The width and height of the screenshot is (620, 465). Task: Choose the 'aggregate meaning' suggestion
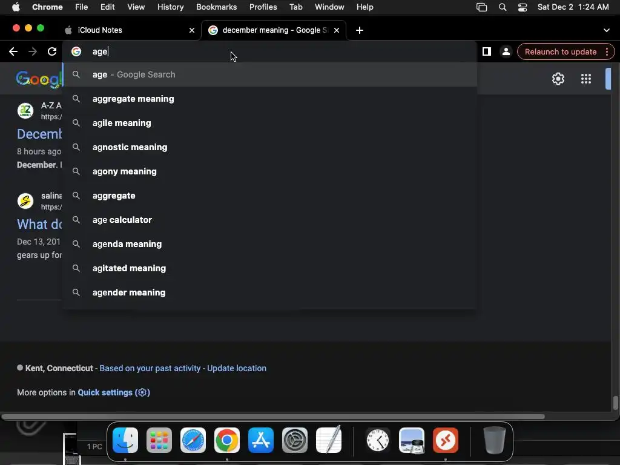click(x=269, y=99)
